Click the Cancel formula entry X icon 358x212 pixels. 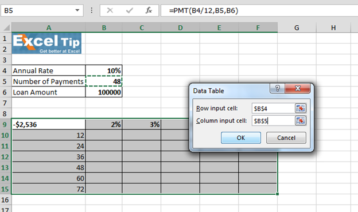(x=110, y=10)
